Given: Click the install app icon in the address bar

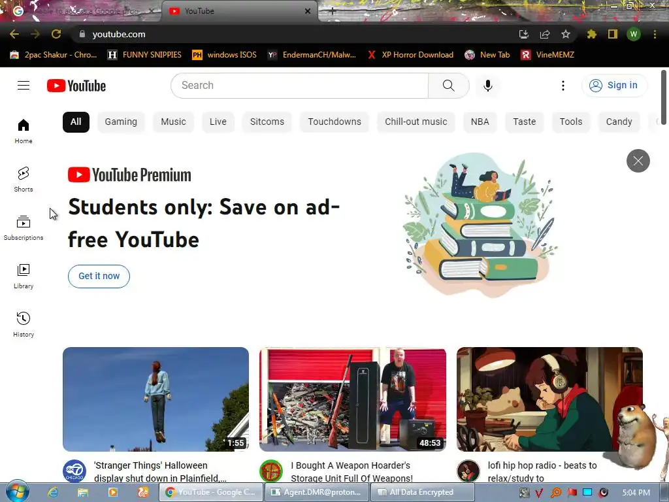Looking at the screenshot, I should [x=524, y=34].
